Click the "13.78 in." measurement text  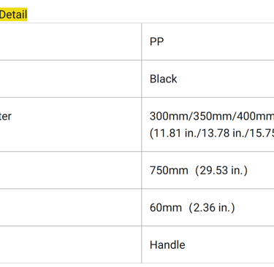coord(214,133)
